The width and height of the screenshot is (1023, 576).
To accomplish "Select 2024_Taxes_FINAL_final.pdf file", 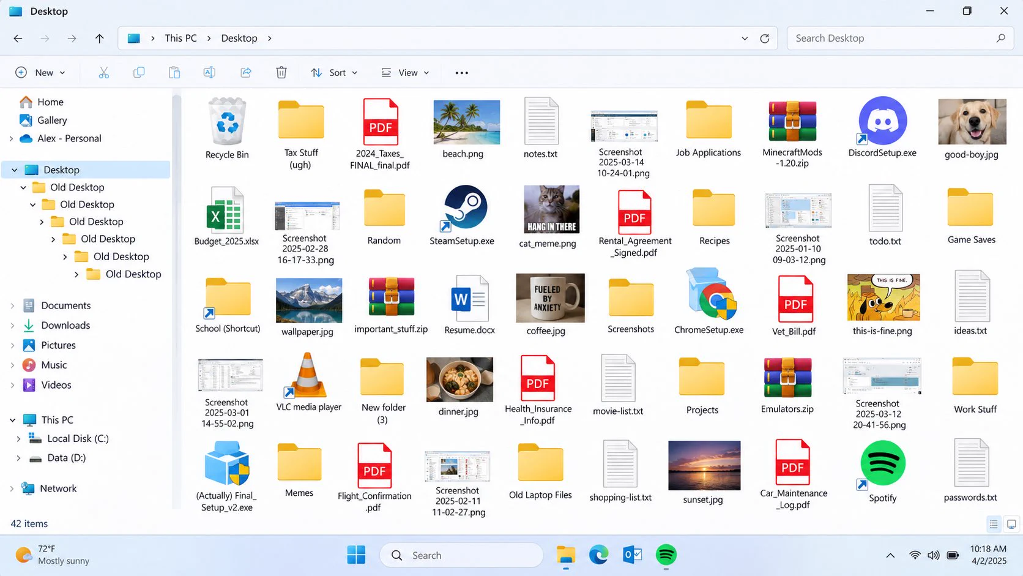I will 381,121.
